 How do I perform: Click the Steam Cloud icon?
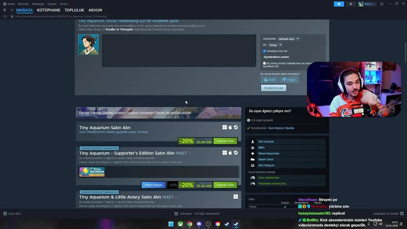252,159
